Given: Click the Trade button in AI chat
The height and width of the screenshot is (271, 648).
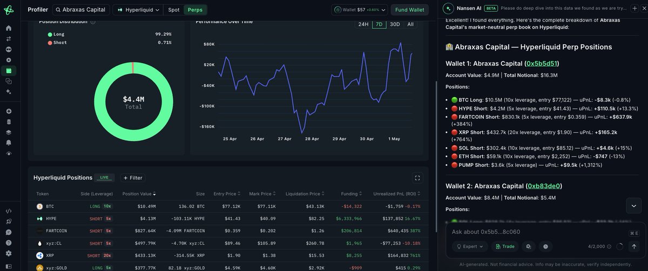Looking at the screenshot, I should [x=504, y=246].
